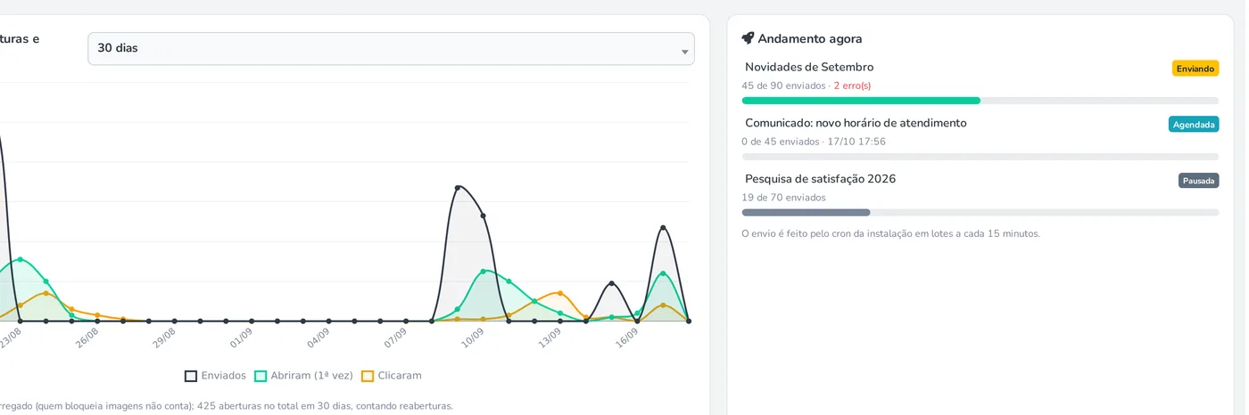This screenshot has height=415, width=1249.
Task: Click the 45 de 90 enviados text
Action: pos(783,86)
